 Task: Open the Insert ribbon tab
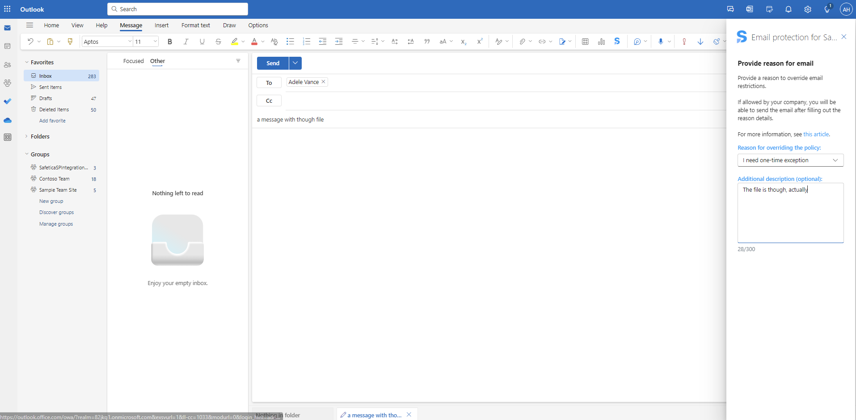tap(161, 25)
